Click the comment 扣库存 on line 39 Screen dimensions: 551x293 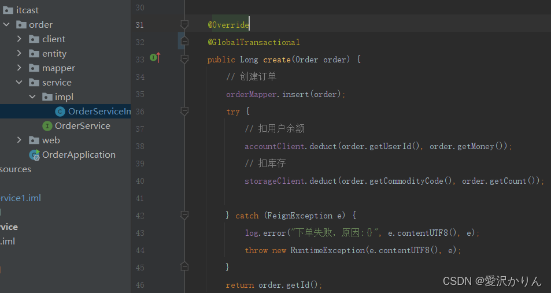point(265,164)
